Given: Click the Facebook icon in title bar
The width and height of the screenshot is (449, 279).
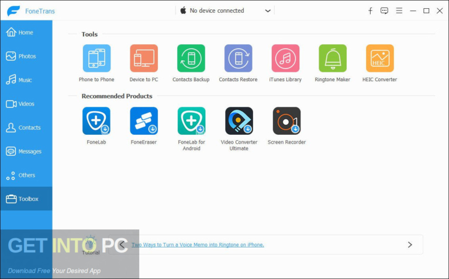Looking at the screenshot, I should [x=370, y=11].
